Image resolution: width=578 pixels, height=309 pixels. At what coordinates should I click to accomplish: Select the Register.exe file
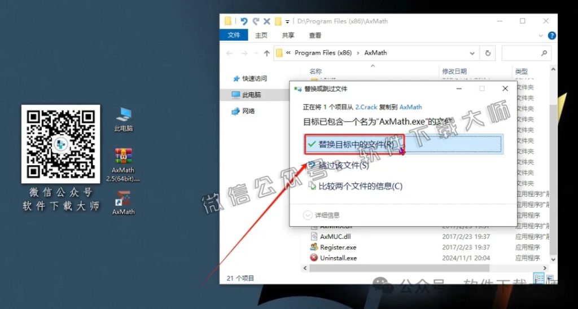click(x=338, y=248)
